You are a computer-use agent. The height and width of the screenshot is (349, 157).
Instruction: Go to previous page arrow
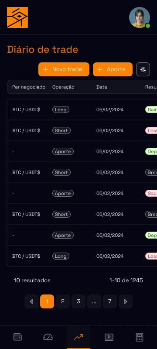(31, 301)
